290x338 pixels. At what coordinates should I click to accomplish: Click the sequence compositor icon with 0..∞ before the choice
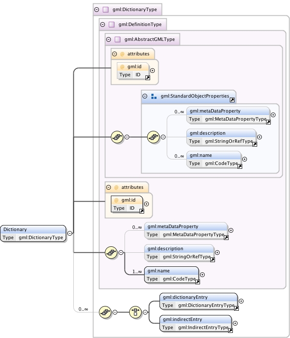coord(105,312)
